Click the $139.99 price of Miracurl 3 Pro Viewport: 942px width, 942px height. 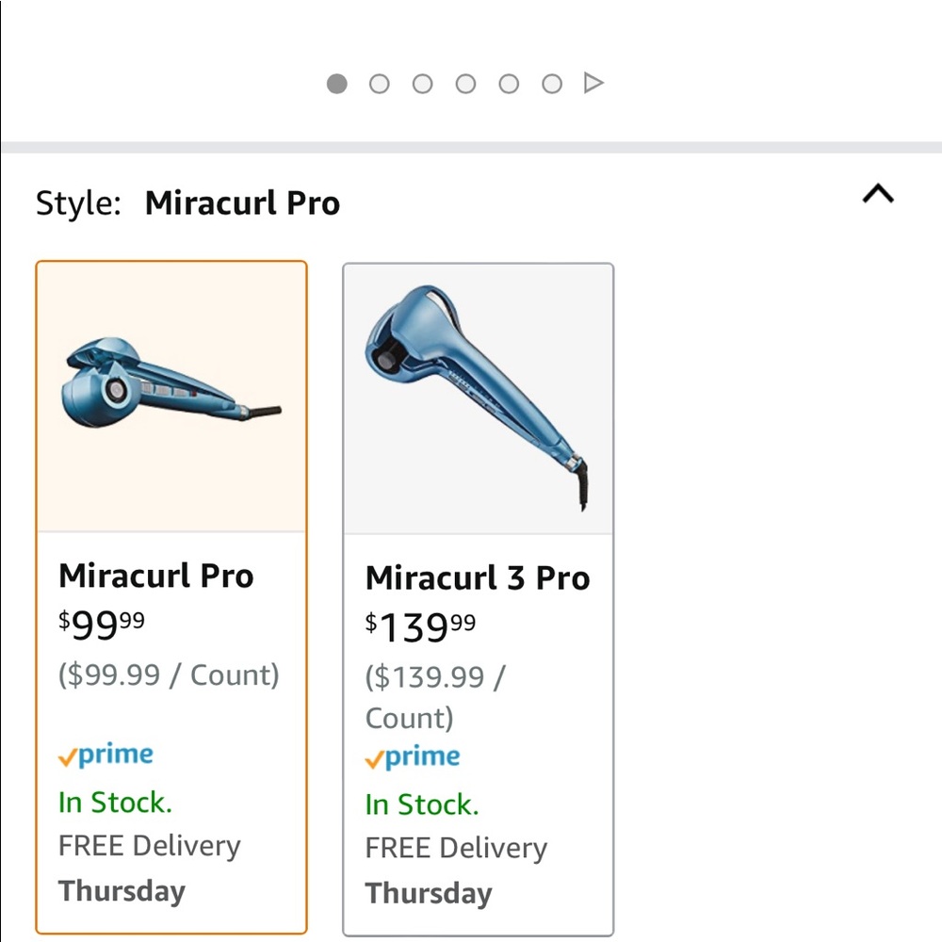click(418, 625)
